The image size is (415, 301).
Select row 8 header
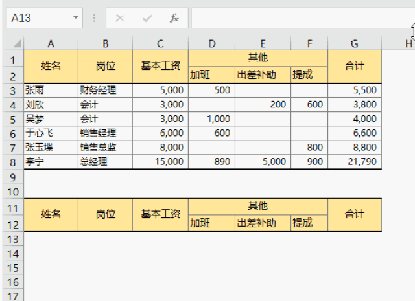point(13,162)
